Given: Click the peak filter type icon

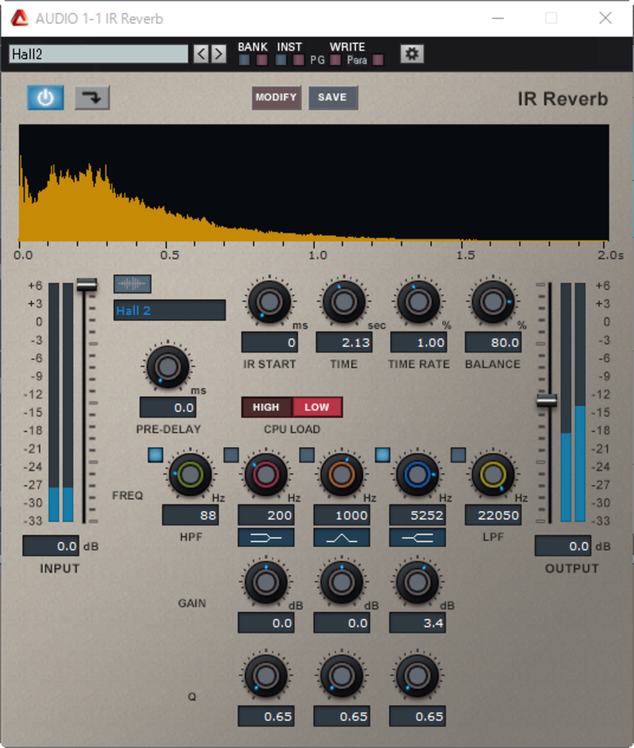Looking at the screenshot, I should (342, 538).
